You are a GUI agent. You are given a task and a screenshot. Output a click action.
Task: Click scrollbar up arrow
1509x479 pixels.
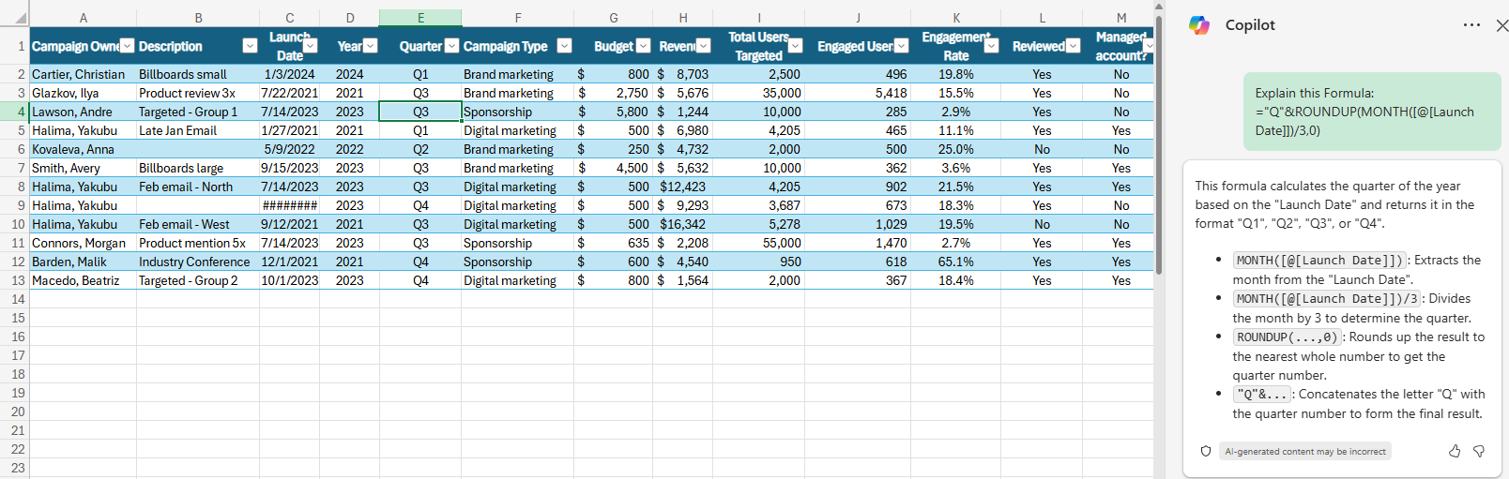1159,7
